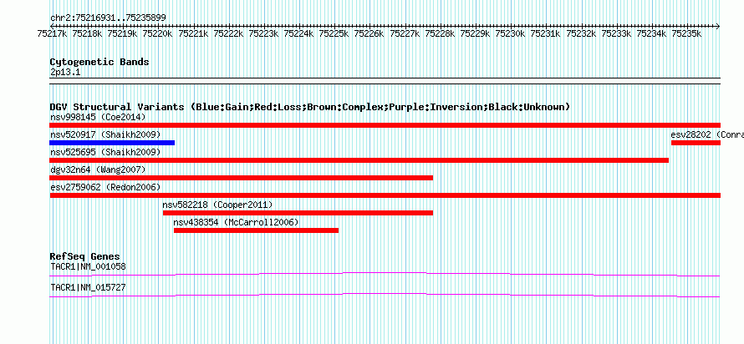Open the TACR1|NM_001058 gene label

[89, 266]
